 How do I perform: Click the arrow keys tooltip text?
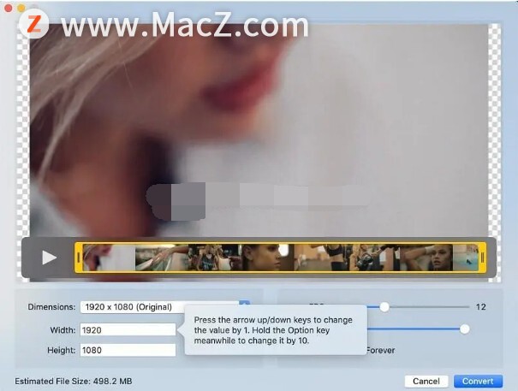(273, 330)
